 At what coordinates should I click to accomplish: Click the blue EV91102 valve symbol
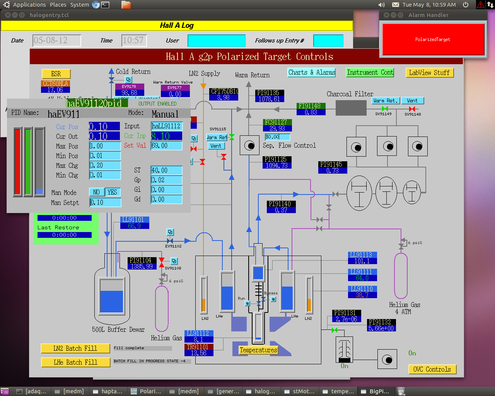pyautogui.click(x=170, y=241)
